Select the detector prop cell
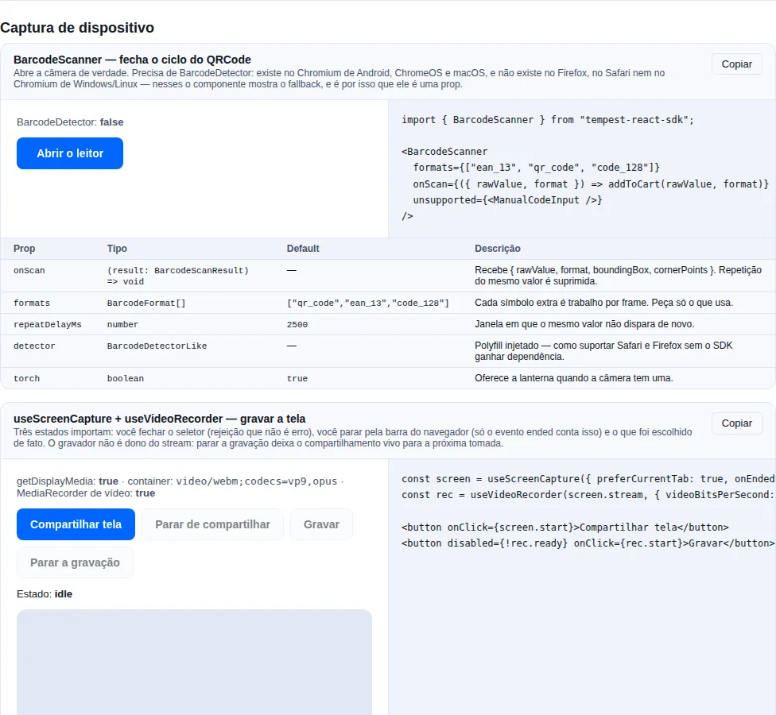The height and width of the screenshot is (715, 776). tap(34, 346)
